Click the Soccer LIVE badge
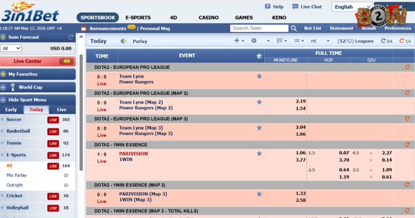The height and width of the screenshot is (218, 415). point(53,120)
